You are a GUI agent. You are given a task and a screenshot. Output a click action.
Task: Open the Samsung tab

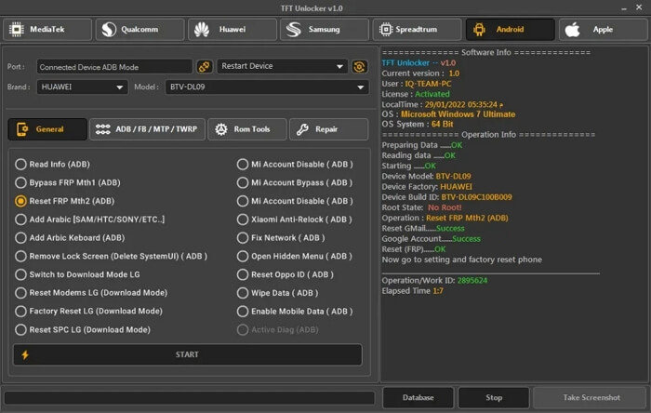click(x=325, y=30)
